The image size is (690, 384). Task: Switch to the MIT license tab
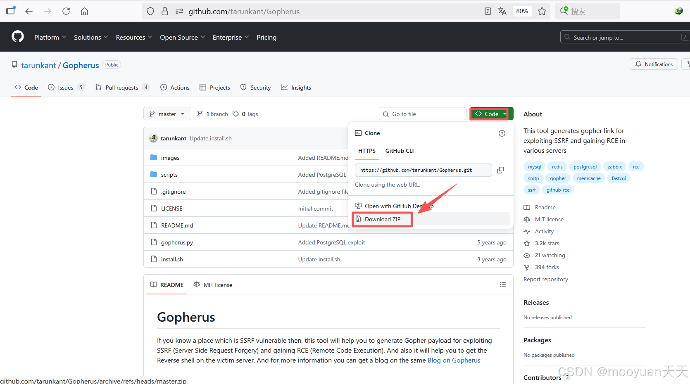pos(213,285)
